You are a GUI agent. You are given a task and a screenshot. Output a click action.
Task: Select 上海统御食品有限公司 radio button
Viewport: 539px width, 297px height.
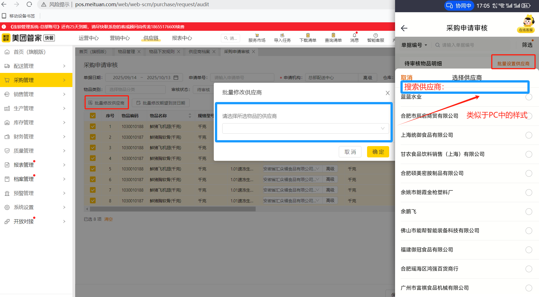coord(529,135)
